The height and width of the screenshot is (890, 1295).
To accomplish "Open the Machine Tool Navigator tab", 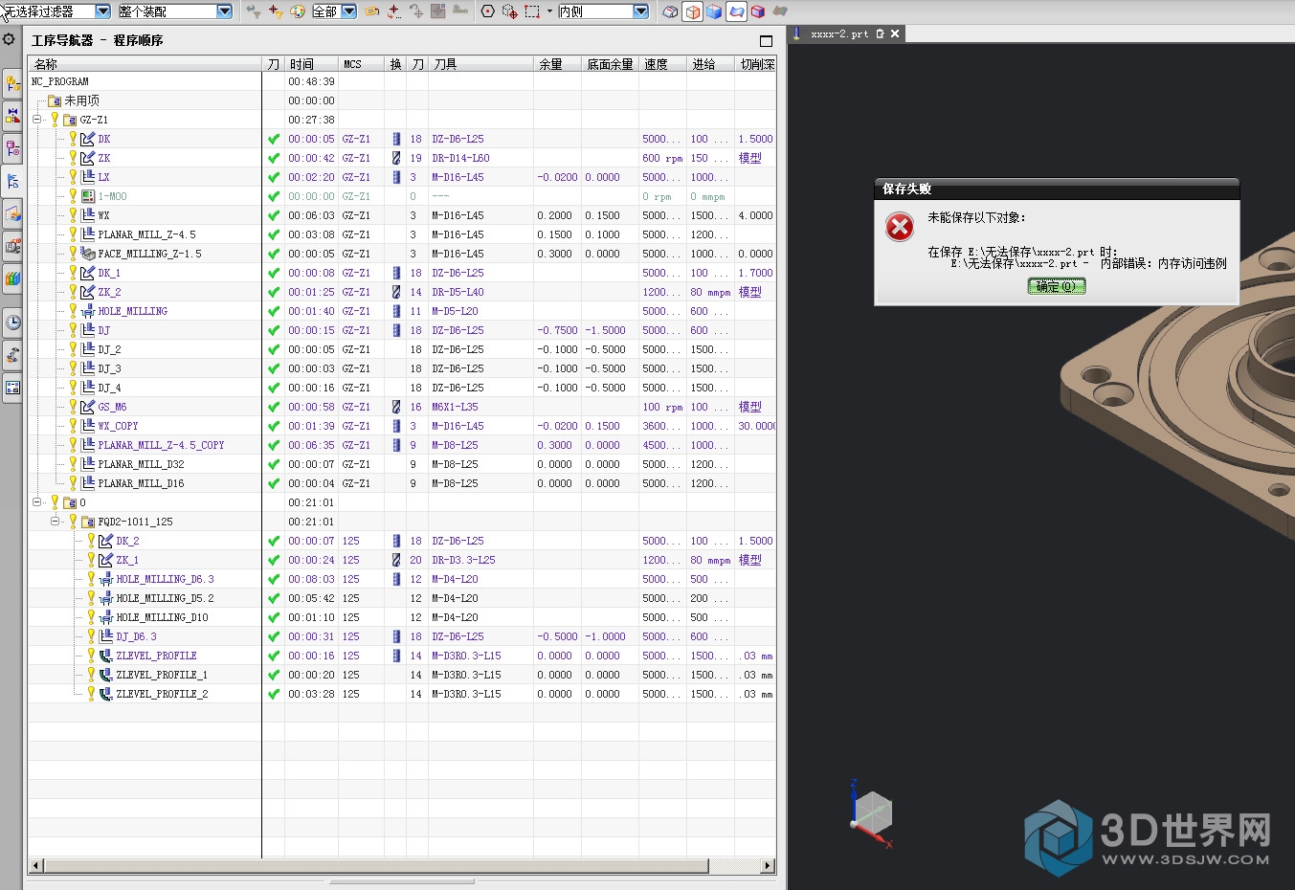I will point(12,246).
